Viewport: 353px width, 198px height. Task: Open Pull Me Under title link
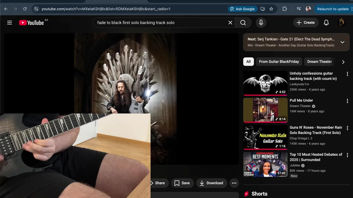[301, 100]
